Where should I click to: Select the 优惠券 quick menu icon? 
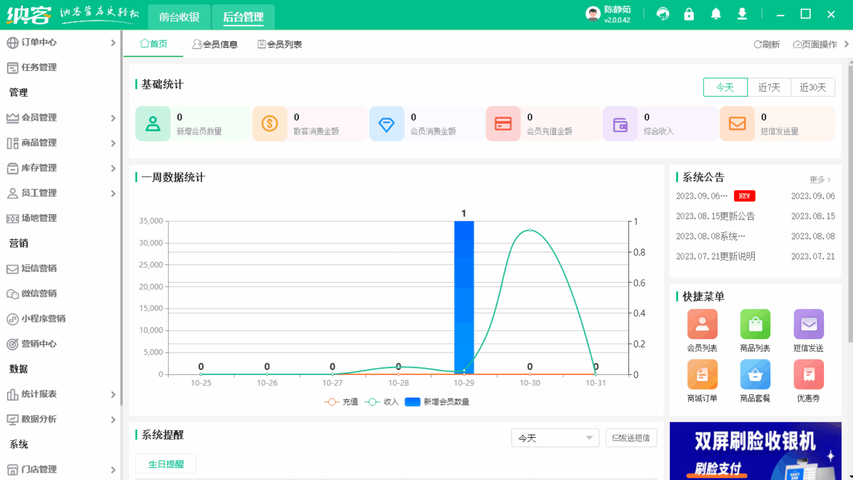point(808,375)
